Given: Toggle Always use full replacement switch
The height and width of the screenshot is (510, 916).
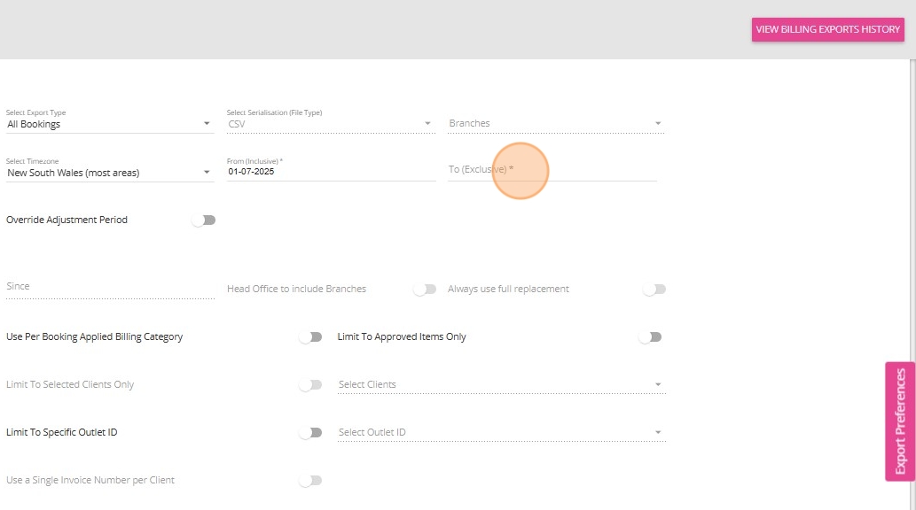Looking at the screenshot, I should coord(654,290).
